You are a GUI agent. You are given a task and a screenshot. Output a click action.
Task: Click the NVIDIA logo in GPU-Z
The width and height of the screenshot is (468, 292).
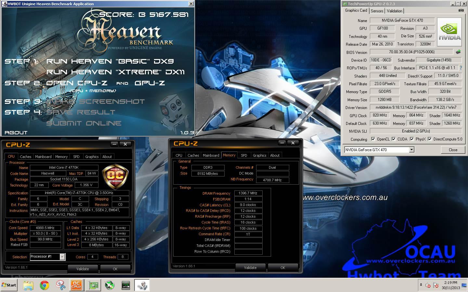(x=449, y=31)
